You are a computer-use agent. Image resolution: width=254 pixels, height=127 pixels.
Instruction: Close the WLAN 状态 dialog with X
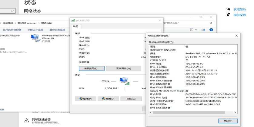click(160, 20)
